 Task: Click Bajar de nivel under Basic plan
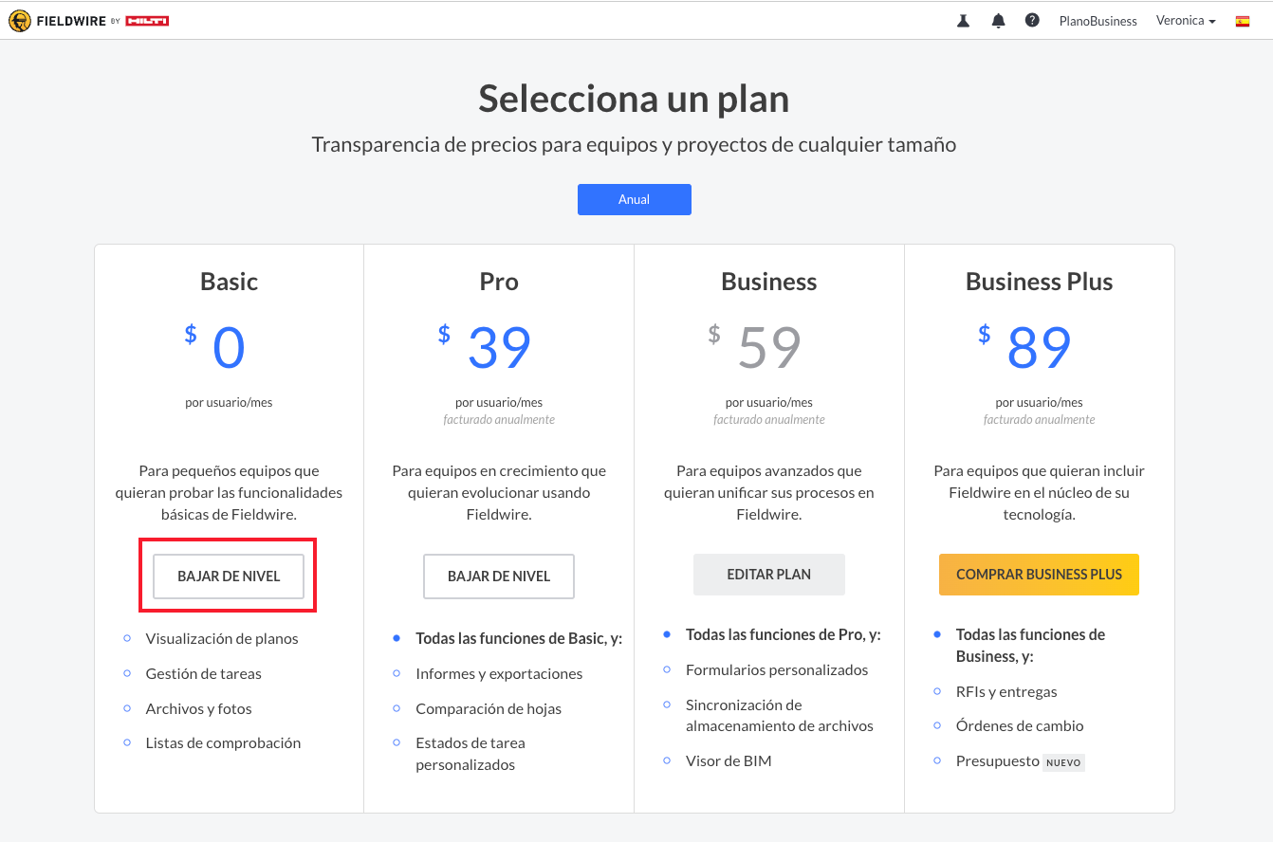[x=229, y=576]
